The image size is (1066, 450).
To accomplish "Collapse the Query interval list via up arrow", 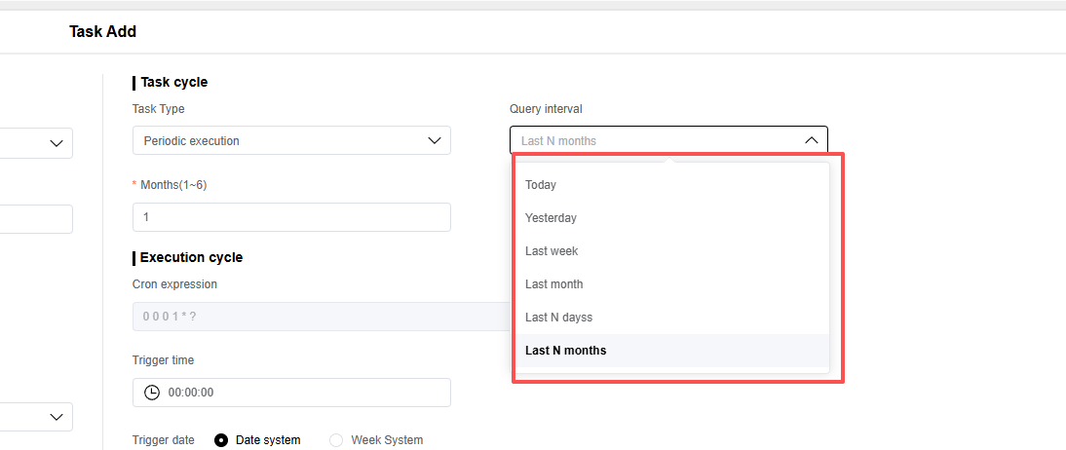I will pyautogui.click(x=811, y=141).
